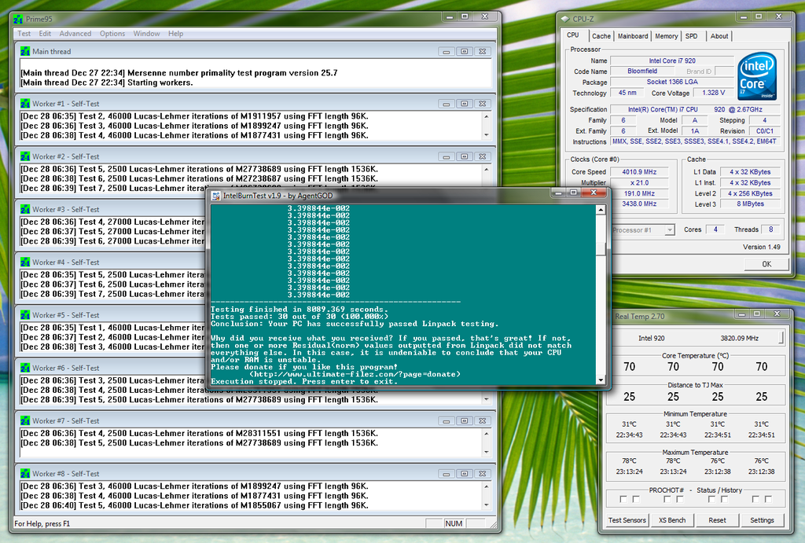The image size is (805, 543).
Task: Switch to the About tab in CPU-Z
Action: pyautogui.click(x=719, y=36)
